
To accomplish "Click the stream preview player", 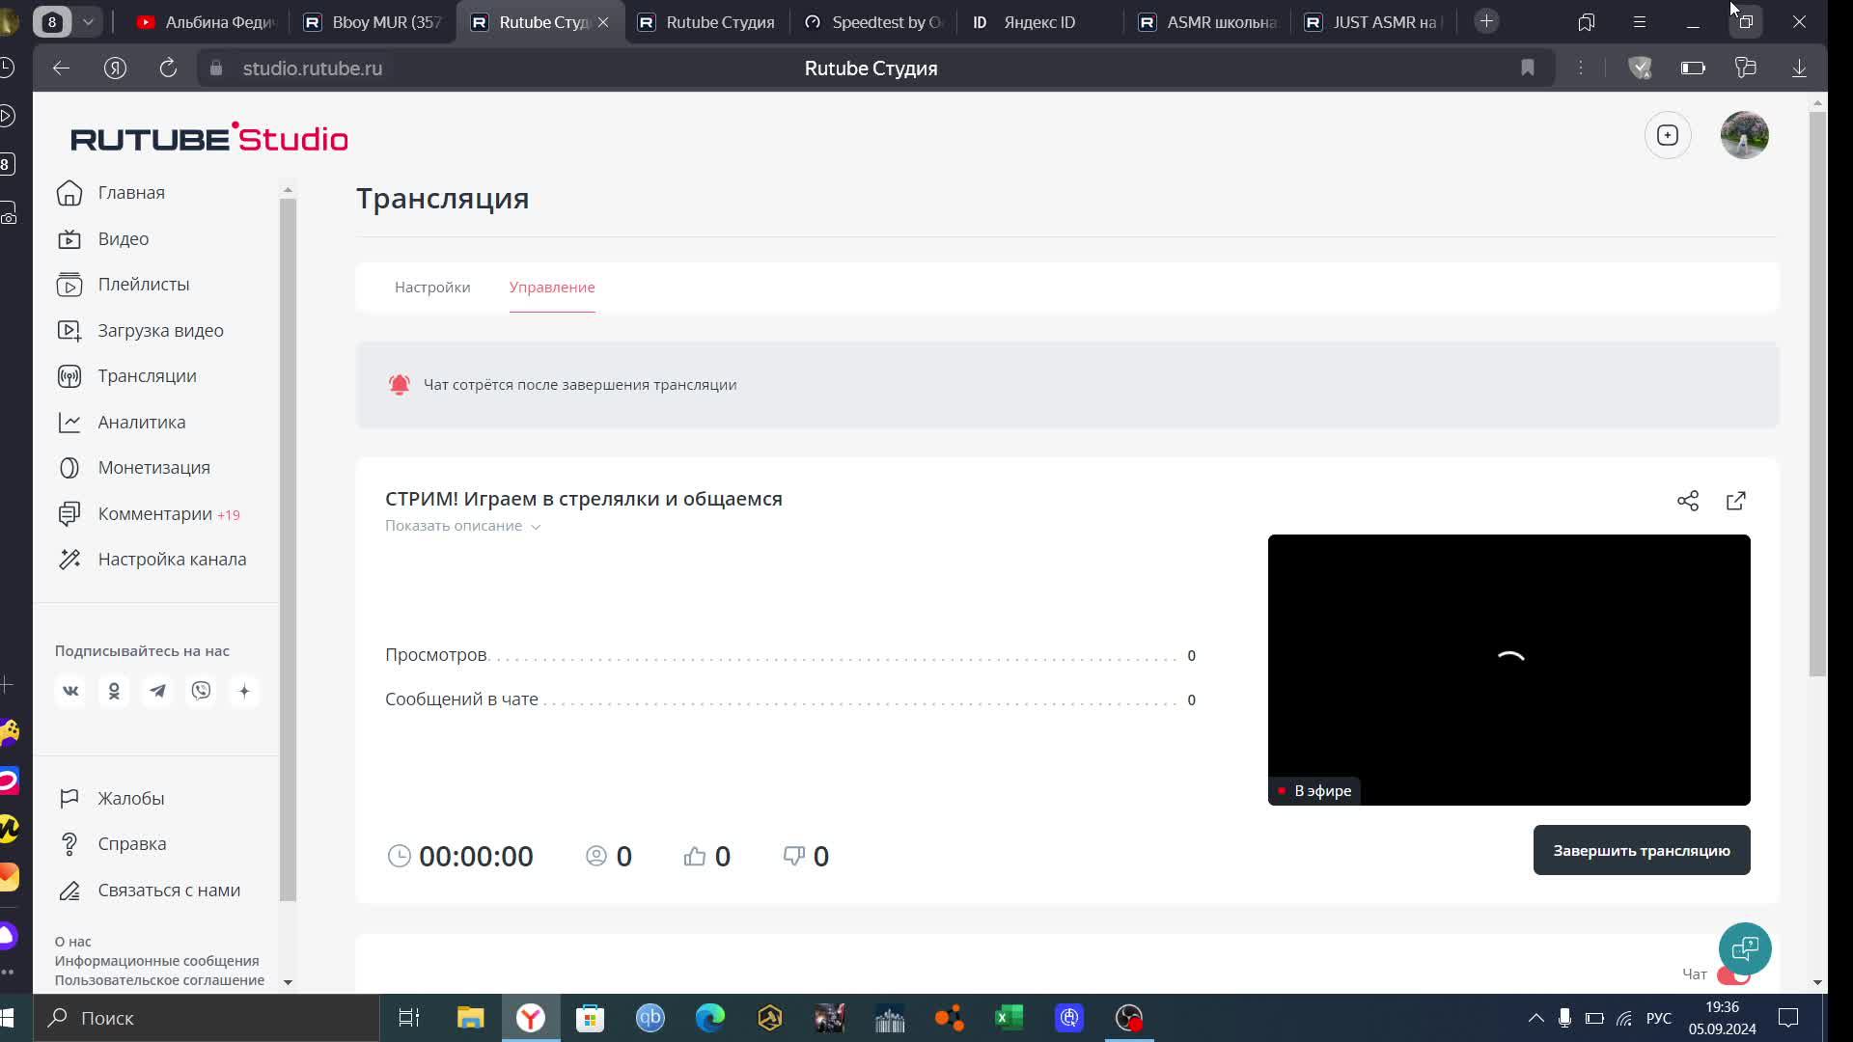I will coord(1508,670).
